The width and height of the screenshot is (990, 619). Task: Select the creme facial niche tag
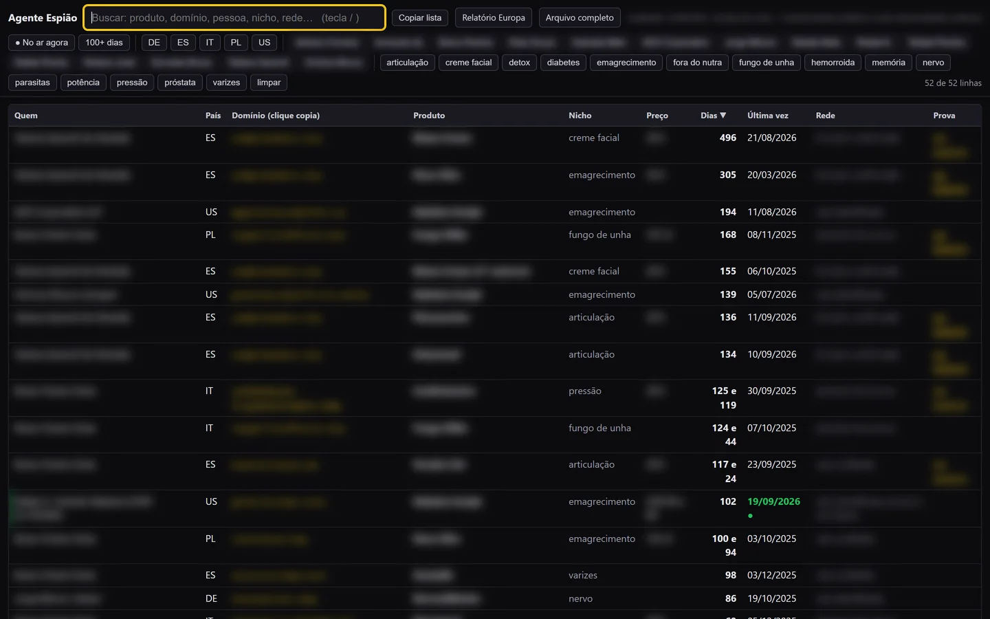pos(469,63)
